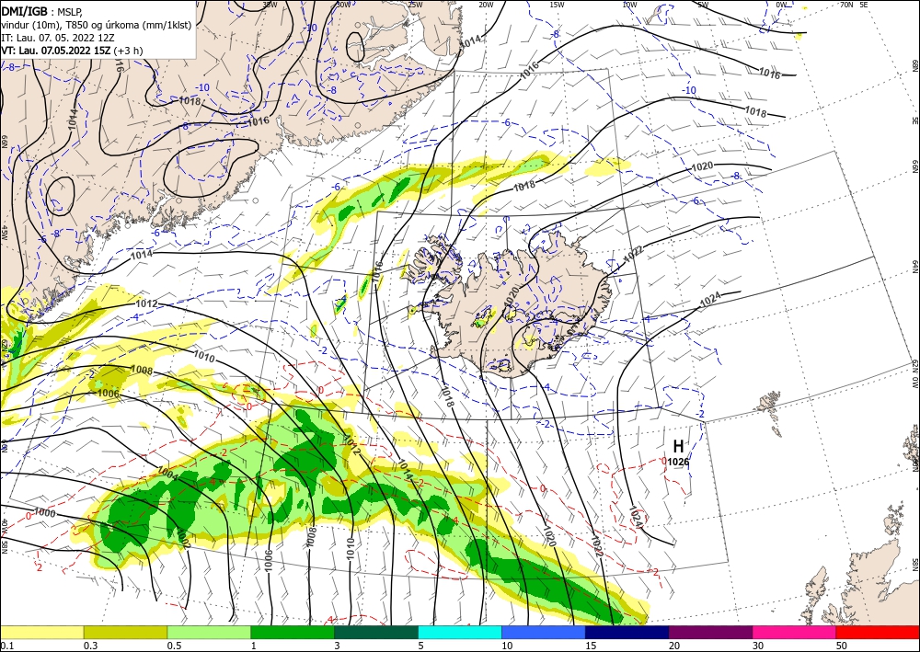Viewport: 920px width, 652px height.
Task: Click the '70N' latitude label
Action: pos(846,5)
